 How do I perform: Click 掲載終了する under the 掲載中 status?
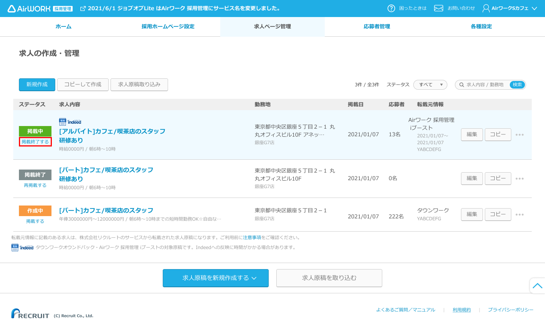click(35, 142)
